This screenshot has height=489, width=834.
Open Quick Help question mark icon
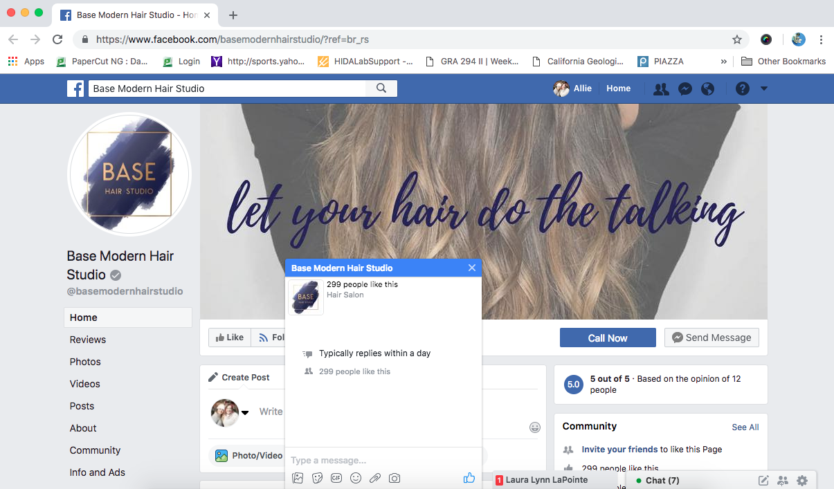[x=743, y=89]
